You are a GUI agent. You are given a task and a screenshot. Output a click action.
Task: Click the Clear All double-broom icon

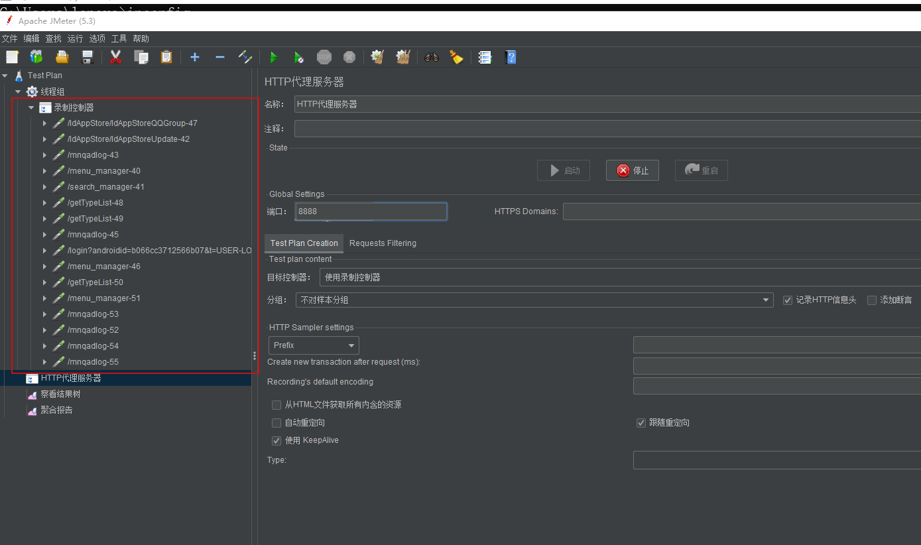pyautogui.click(x=403, y=58)
